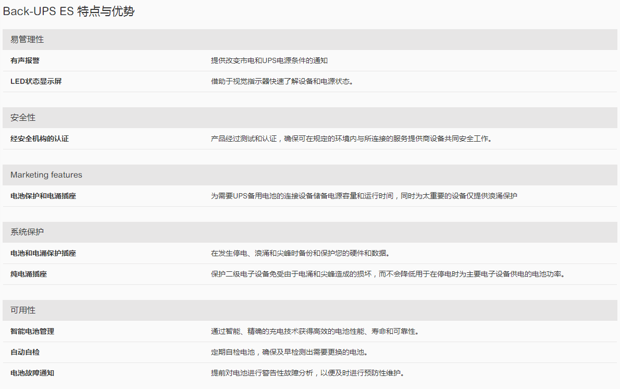
Task: Select the 可用性 section header
Action: 23,310
